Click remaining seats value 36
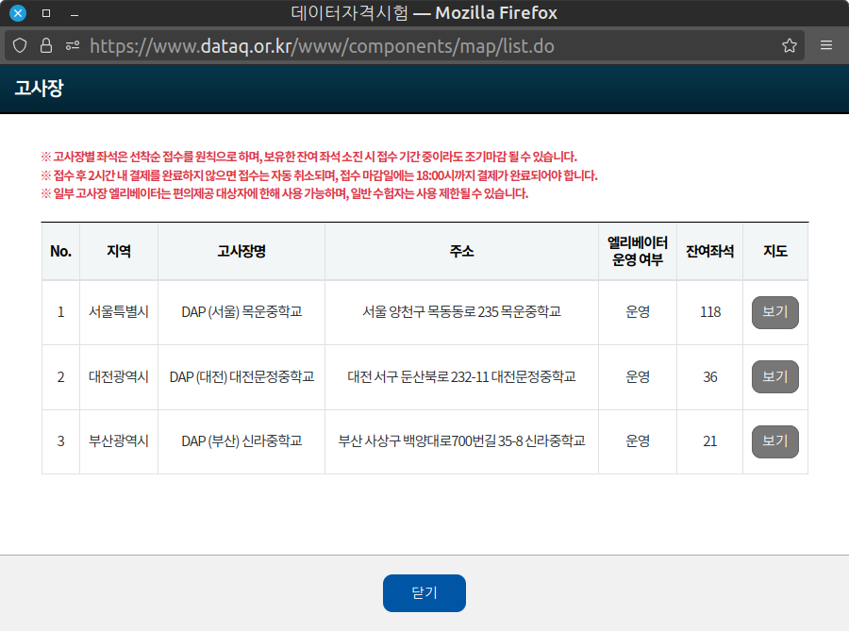 point(709,376)
